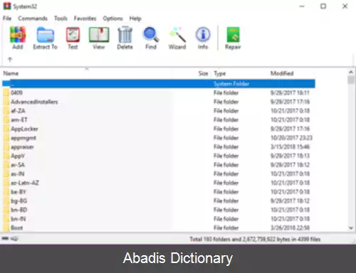
Task: Click folder icon of Boot row
Action: pyautogui.click(x=6, y=227)
